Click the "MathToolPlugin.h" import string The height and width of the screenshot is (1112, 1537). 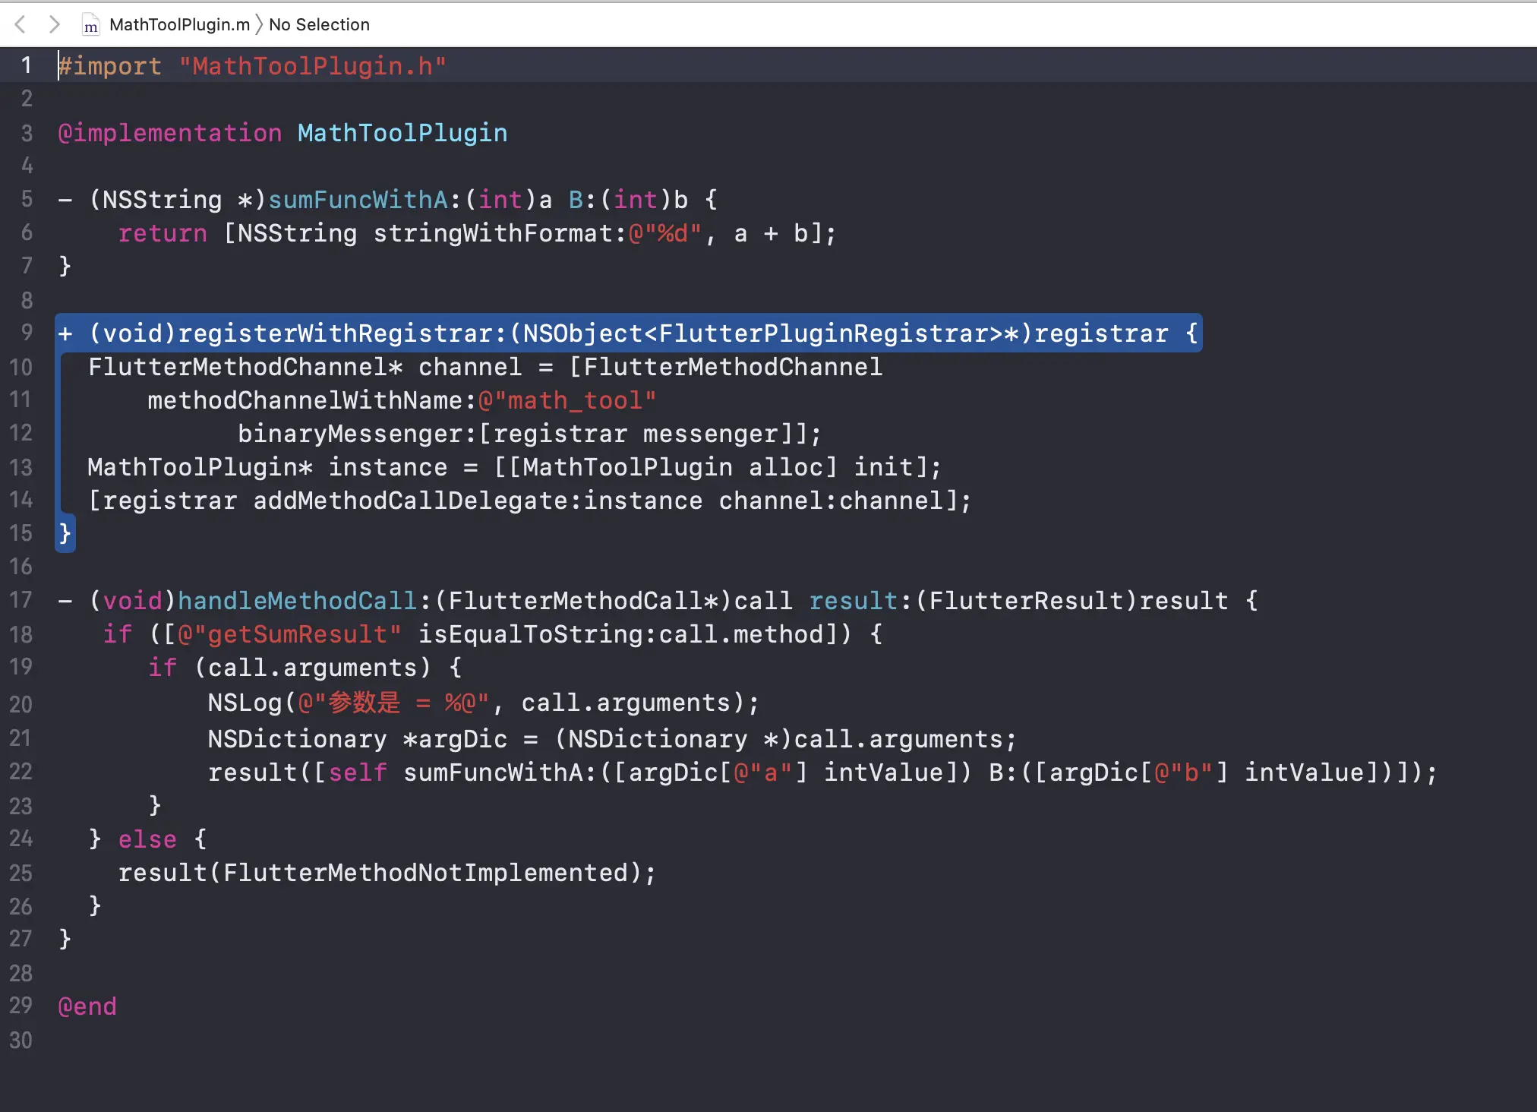pyautogui.click(x=312, y=66)
